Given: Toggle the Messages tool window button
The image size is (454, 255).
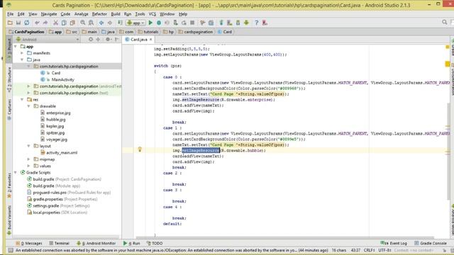Looking at the screenshot, I should pyautogui.click(x=29, y=244).
